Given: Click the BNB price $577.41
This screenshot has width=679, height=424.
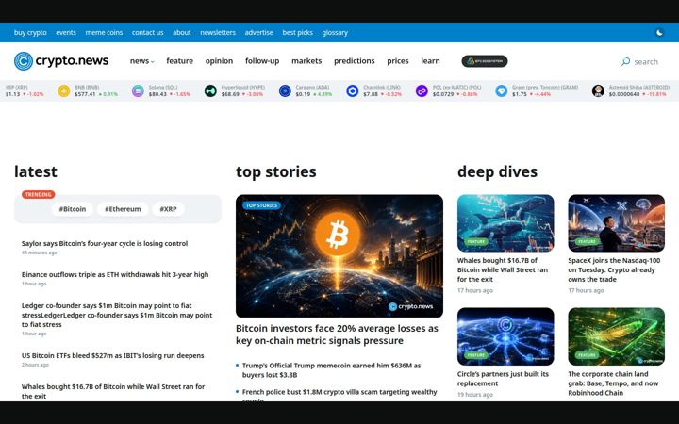Looking at the screenshot, I should pos(85,94).
